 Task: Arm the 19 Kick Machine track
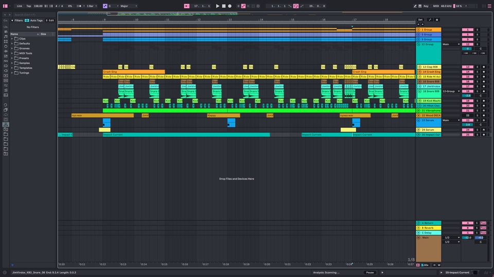(483, 101)
